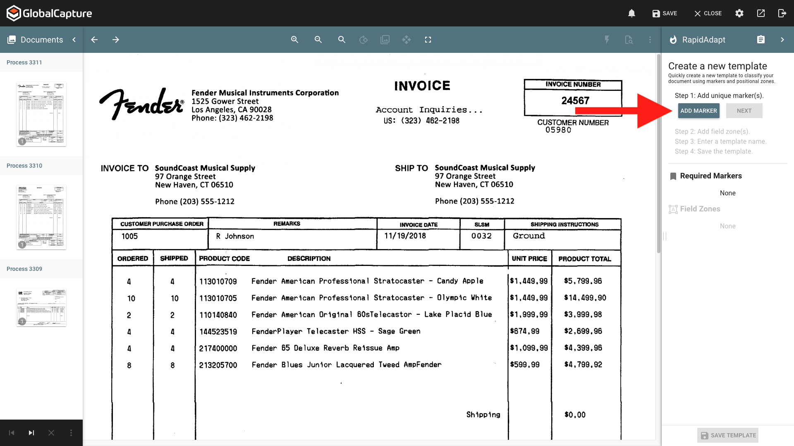Click the ADD MARKER button
This screenshot has height=446, width=794.
point(699,111)
